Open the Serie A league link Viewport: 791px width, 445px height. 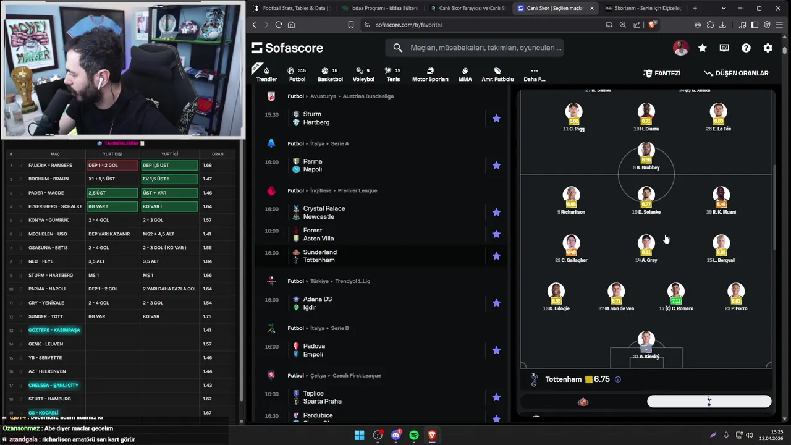(x=339, y=143)
